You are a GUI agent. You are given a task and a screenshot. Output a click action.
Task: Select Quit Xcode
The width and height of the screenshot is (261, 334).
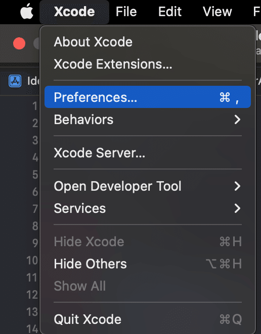(147, 319)
